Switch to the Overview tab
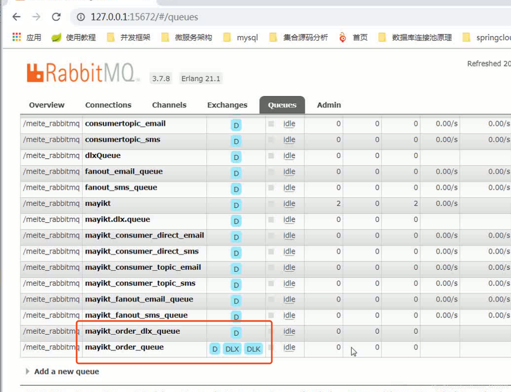This screenshot has height=392, width=511. [47, 105]
